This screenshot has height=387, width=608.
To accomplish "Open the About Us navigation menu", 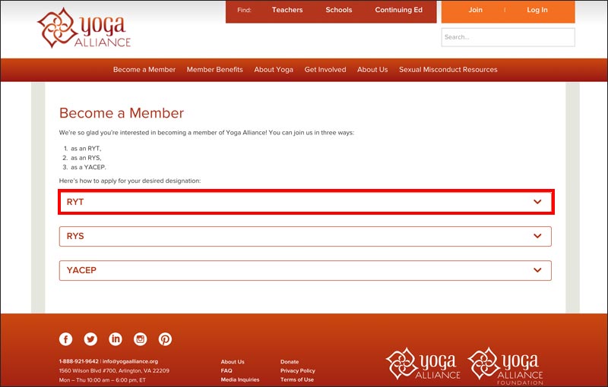I will [372, 70].
